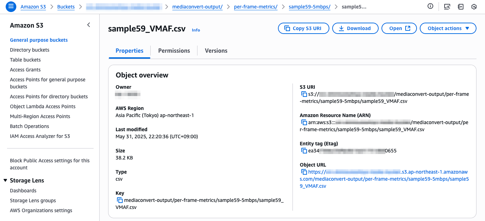This screenshot has width=485, height=221.
Task: Click the csv Type value
Action: click(119, 179)
